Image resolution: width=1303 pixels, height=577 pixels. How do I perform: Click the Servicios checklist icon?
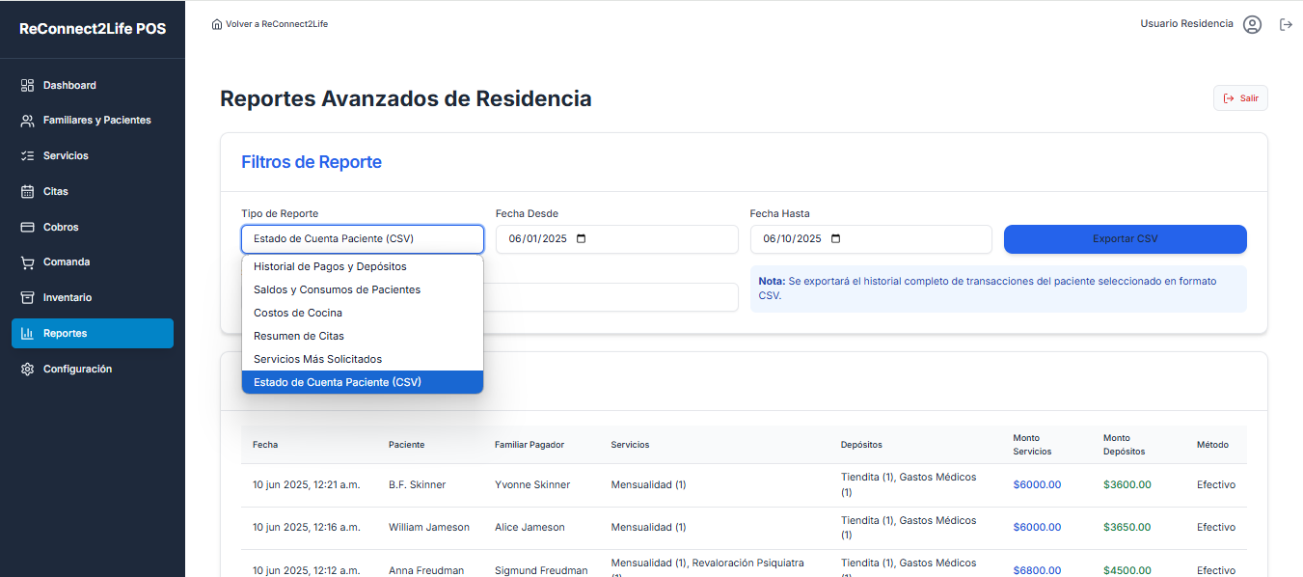point(27,155)
